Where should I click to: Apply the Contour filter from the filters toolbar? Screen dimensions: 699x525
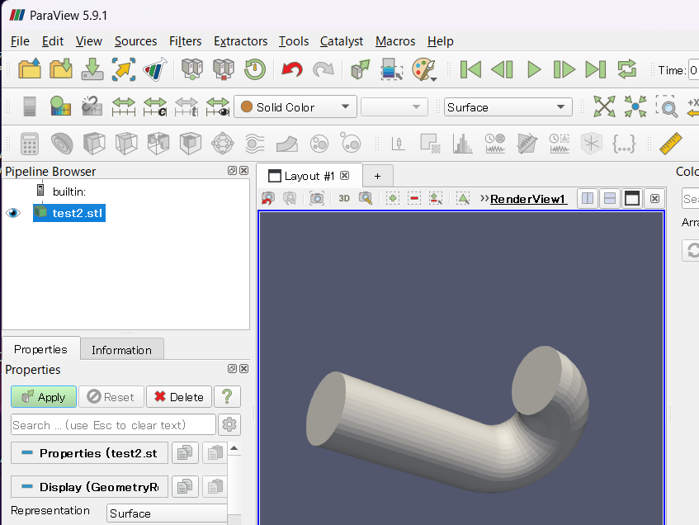point(61,144)
